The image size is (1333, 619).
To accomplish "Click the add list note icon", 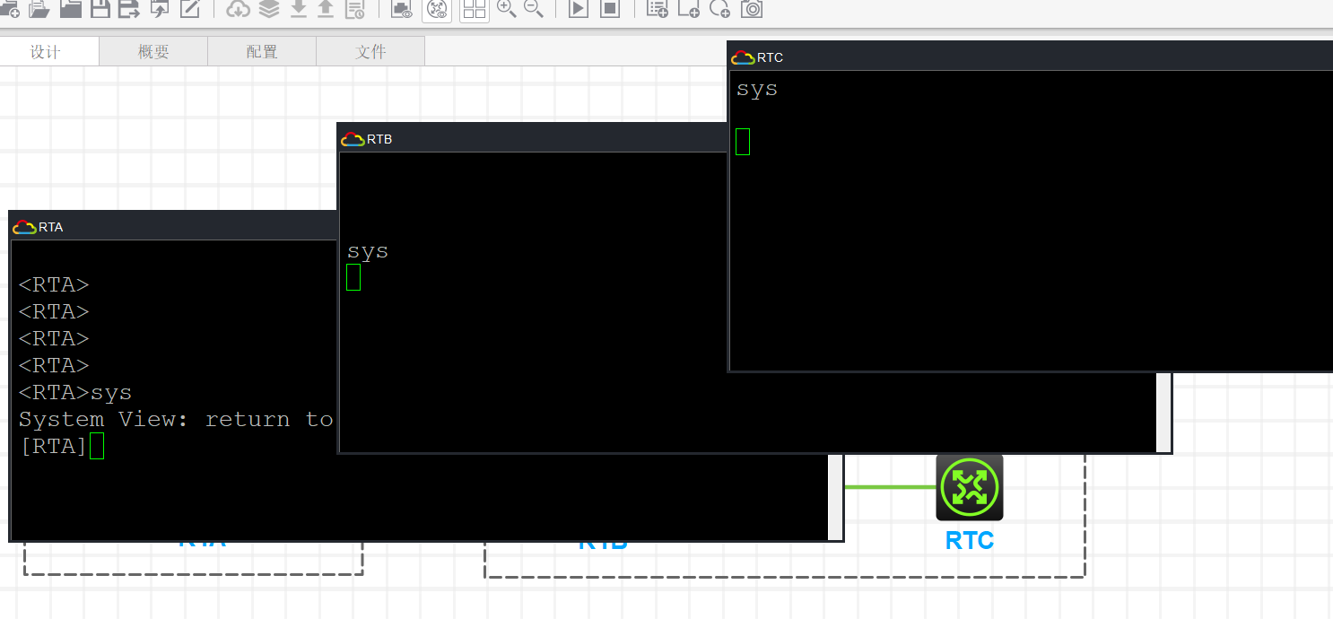I will [658, 9].
